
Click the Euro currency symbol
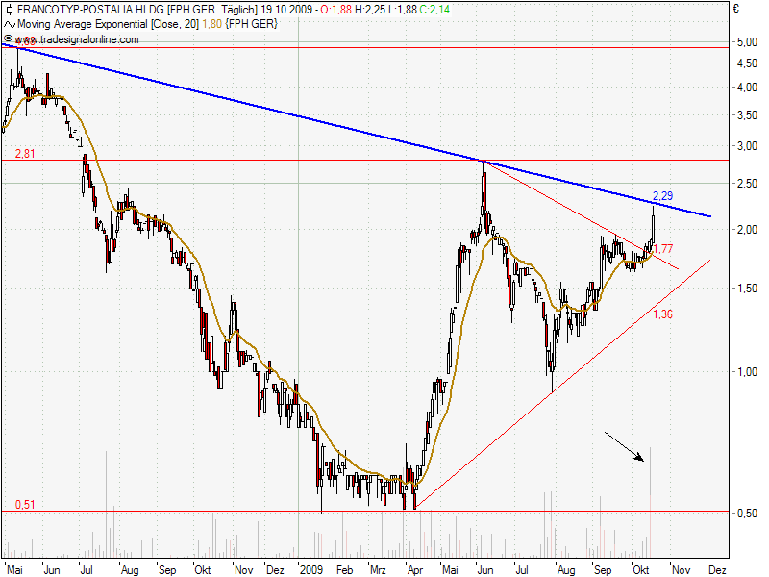click(734, 9)
